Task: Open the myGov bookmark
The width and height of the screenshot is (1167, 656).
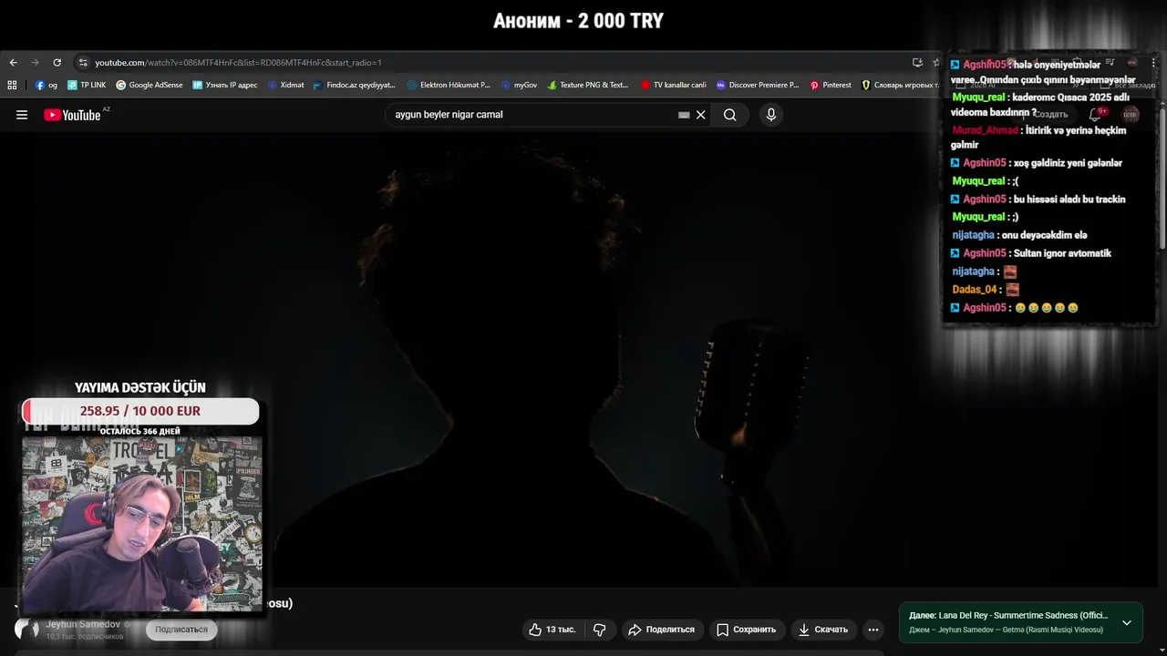Action: [x=519, y=85]
